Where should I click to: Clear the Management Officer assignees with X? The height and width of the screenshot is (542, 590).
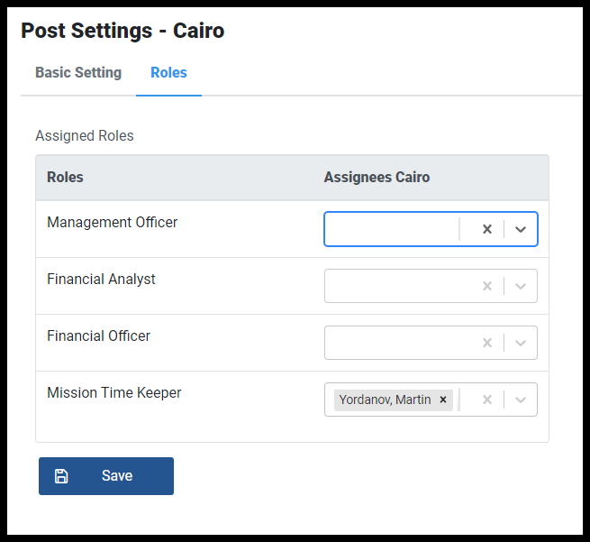coord(487,229)
